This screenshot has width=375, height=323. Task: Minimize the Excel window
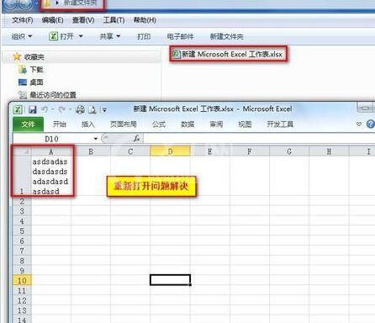coord(365,108)
